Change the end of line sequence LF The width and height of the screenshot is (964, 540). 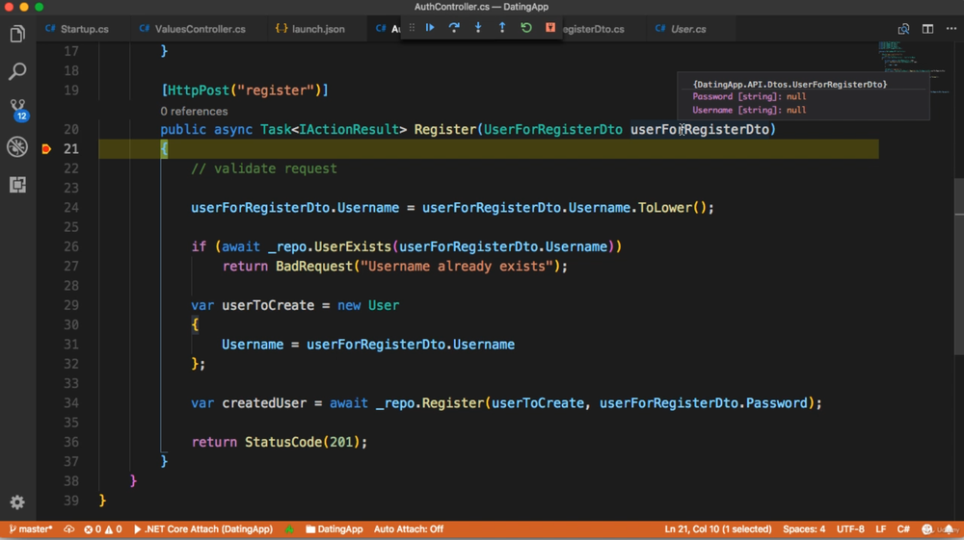click(880, 529)
